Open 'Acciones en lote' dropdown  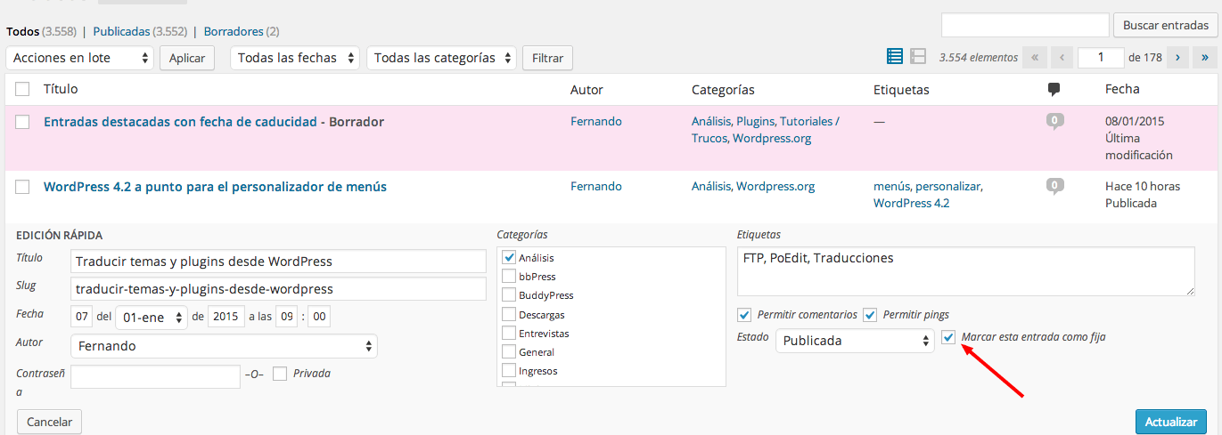click(80, 58)
